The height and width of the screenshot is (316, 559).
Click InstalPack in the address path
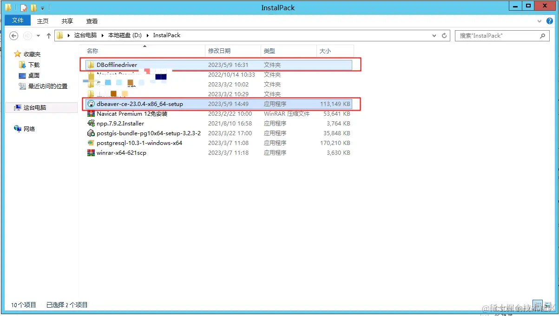(167, 35)
